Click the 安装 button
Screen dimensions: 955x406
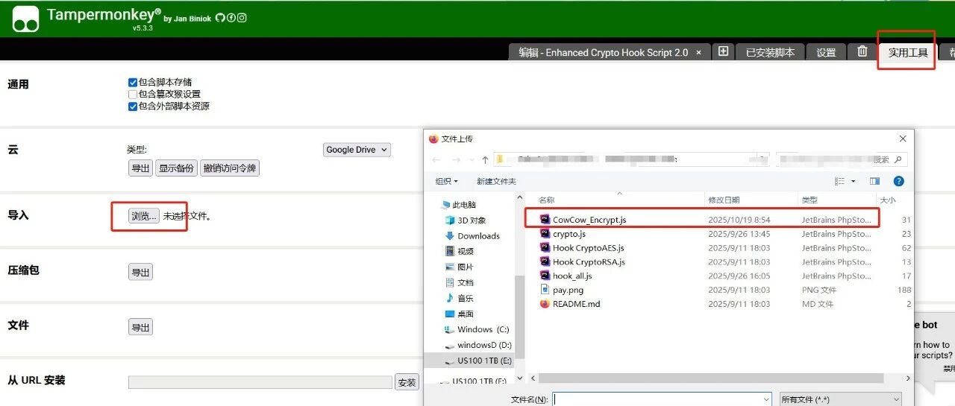tap(407, 382)
